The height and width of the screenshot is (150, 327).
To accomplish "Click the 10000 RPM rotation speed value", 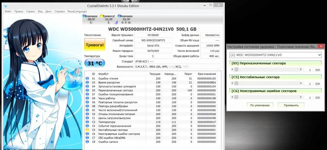I will (x=211, y=46).
